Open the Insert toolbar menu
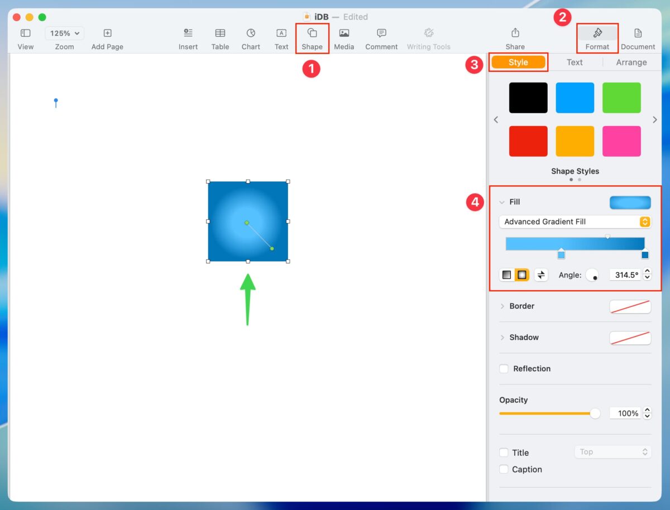This screenshot has width=670, height=510. [x=188, y=33]
